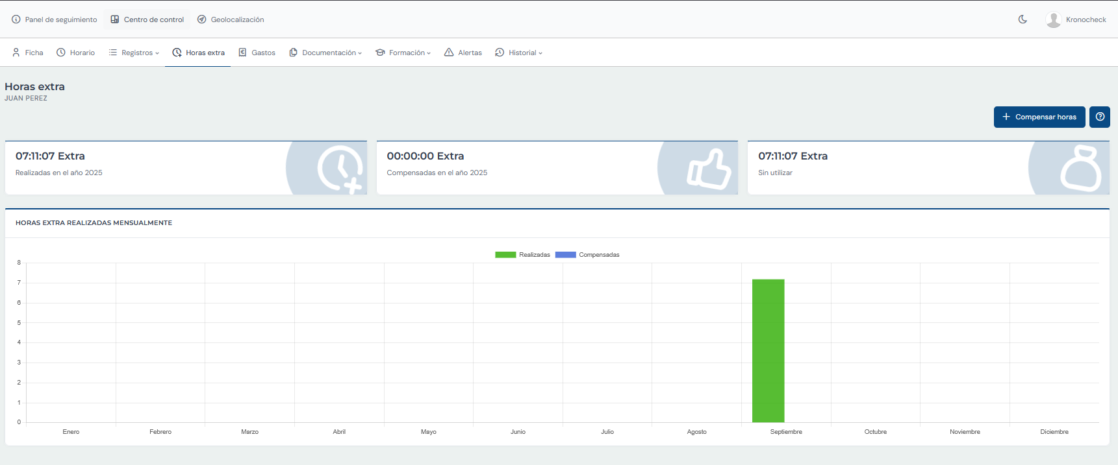The width and height of the screenshot is (1118, 465).
Task: Click the help question mark icon
Action: click(x=1100, y=117)
